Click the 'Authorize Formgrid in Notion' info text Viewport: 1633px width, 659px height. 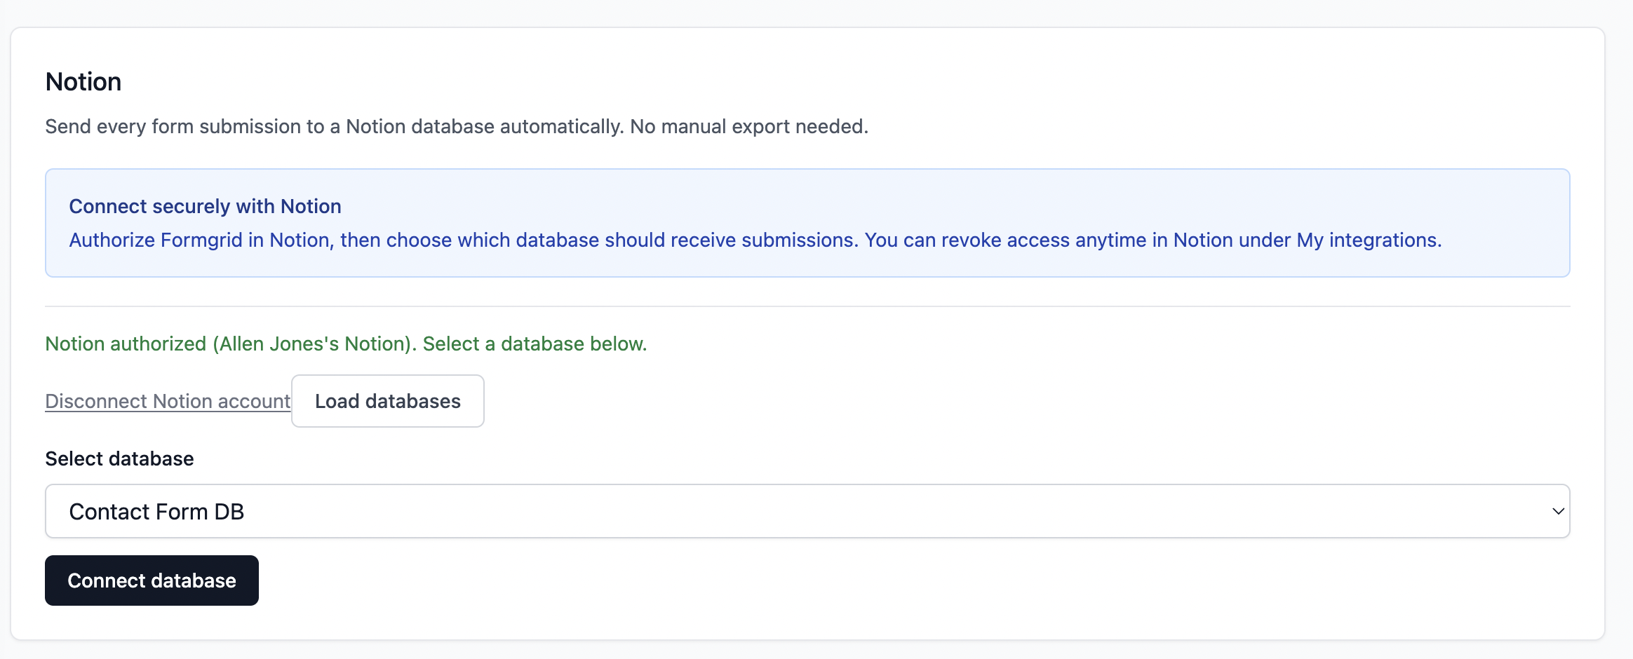pos(755,240)
